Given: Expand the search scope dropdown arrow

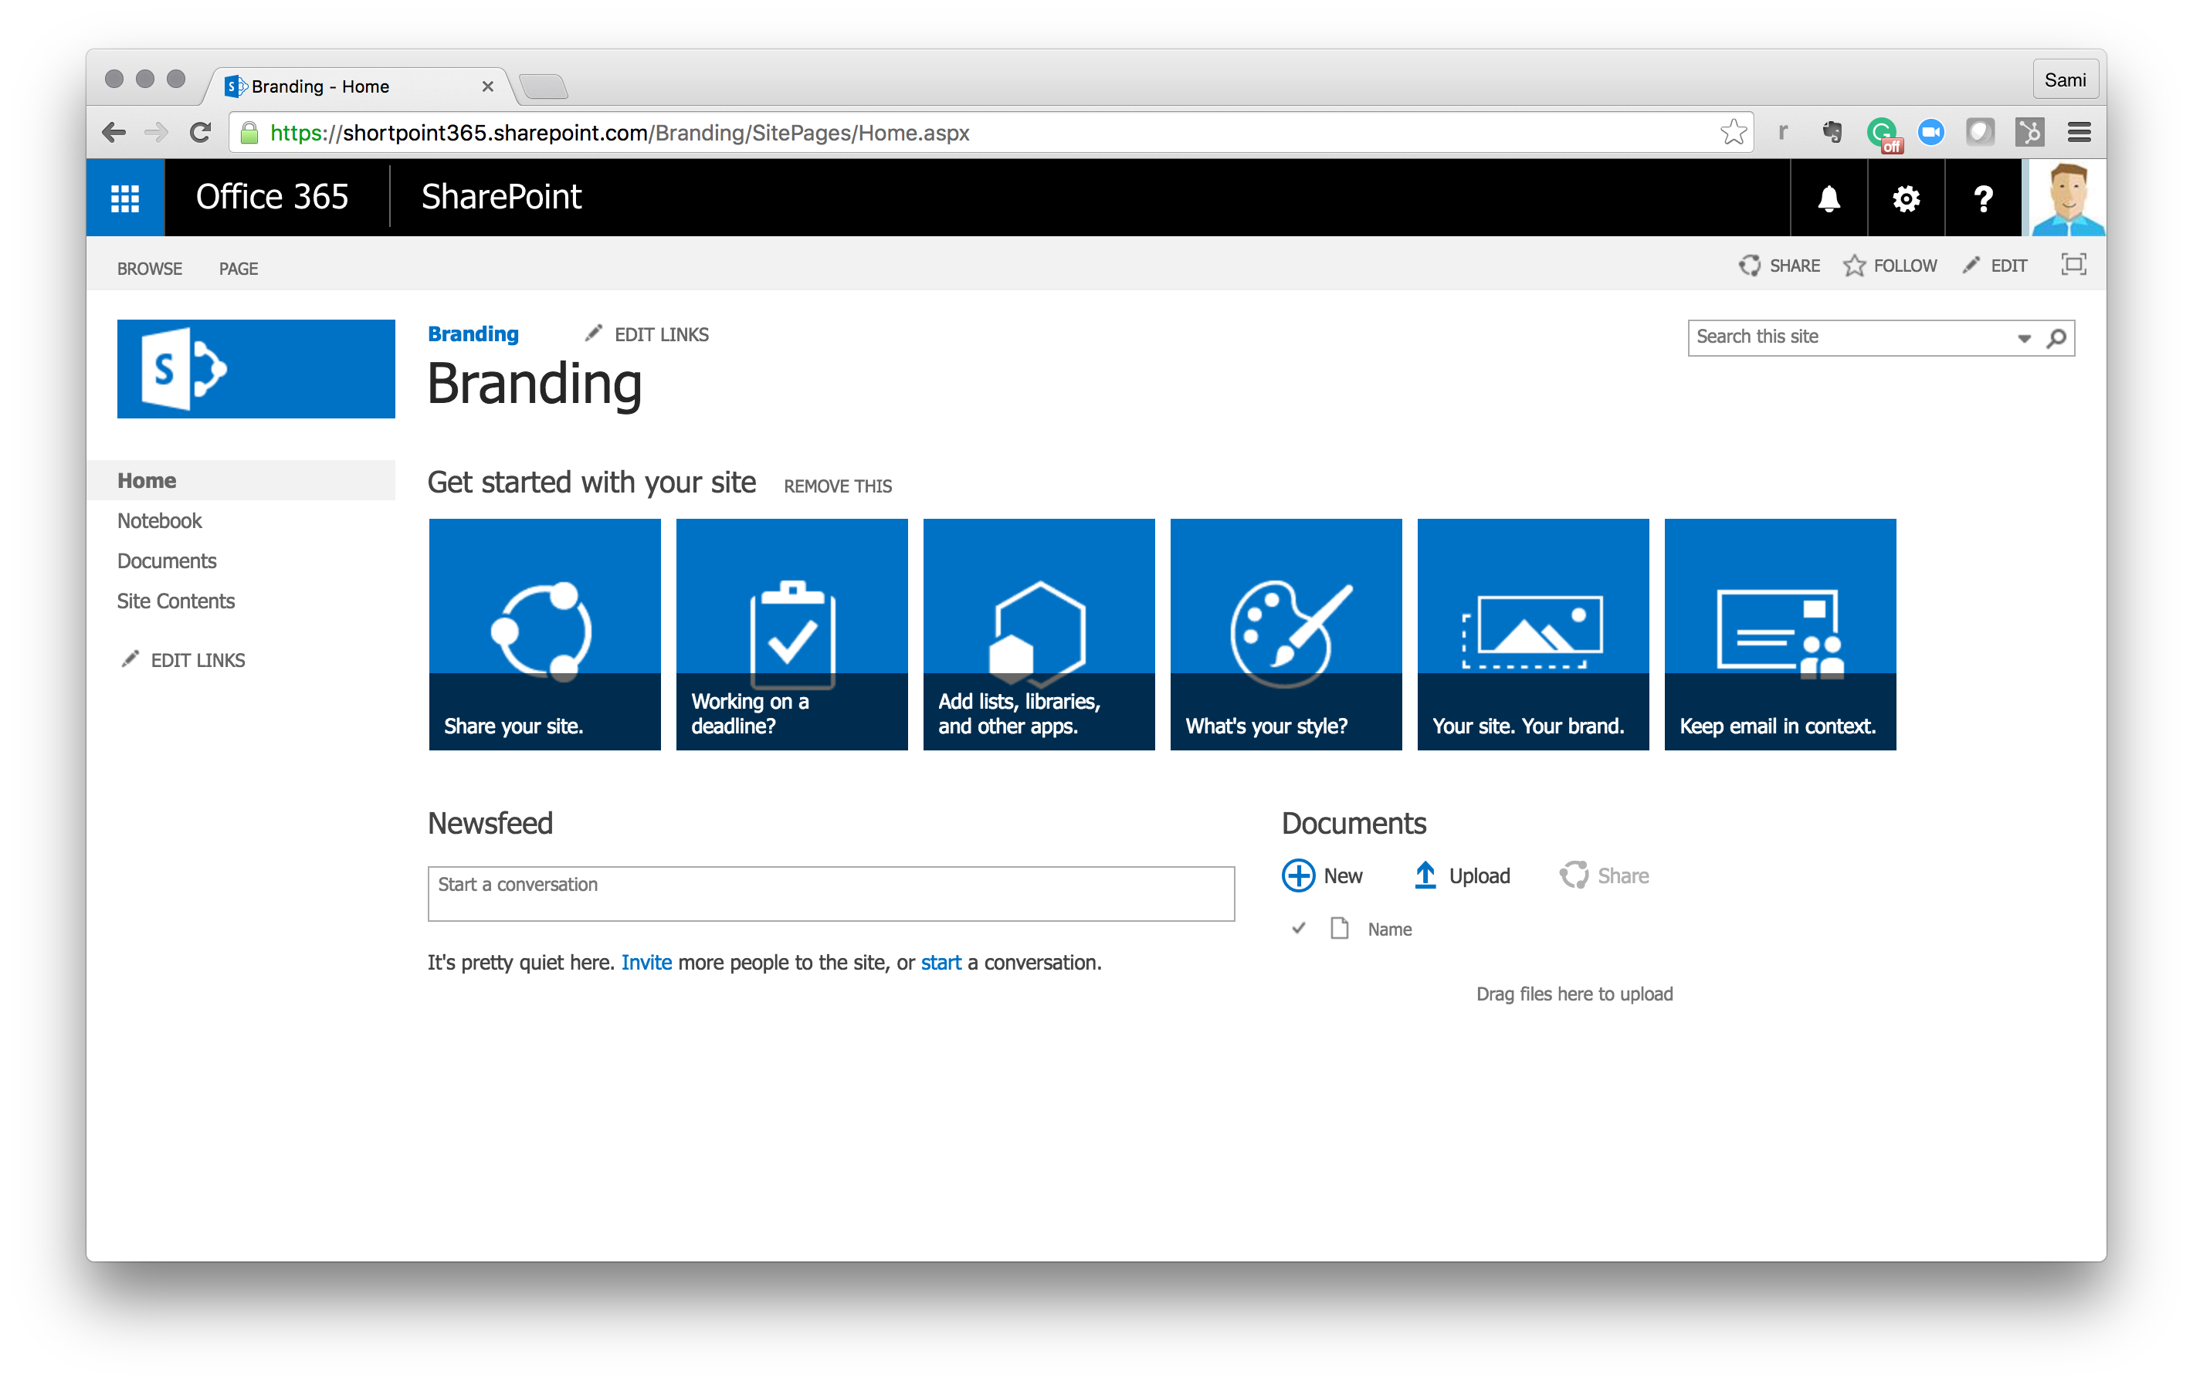Looking at the screenshot, I should pyautogui.click(x=2024, y=338).
